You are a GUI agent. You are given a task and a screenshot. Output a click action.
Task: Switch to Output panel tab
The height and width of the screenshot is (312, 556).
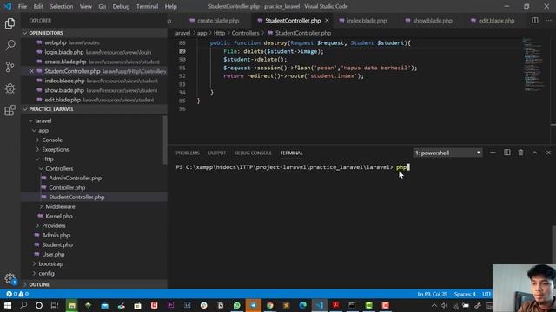click(216, 153)
